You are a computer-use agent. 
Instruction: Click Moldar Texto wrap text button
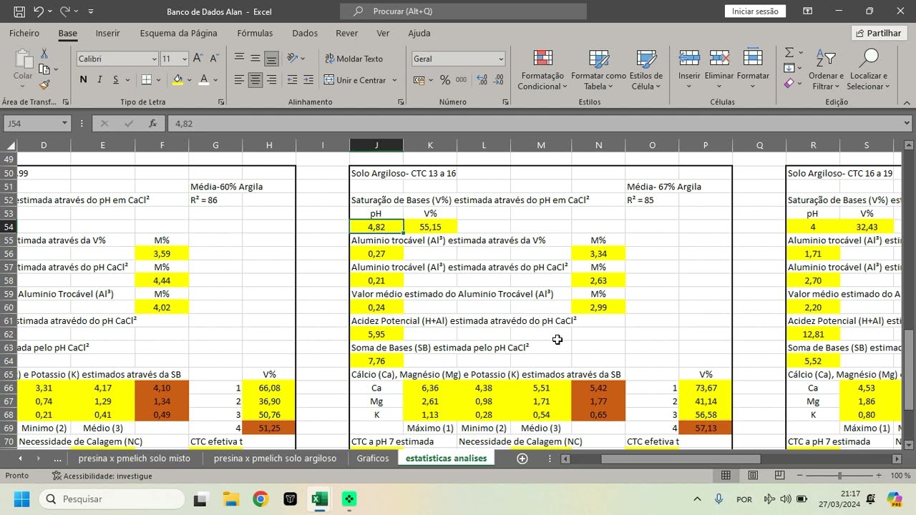tap(354, 59)
